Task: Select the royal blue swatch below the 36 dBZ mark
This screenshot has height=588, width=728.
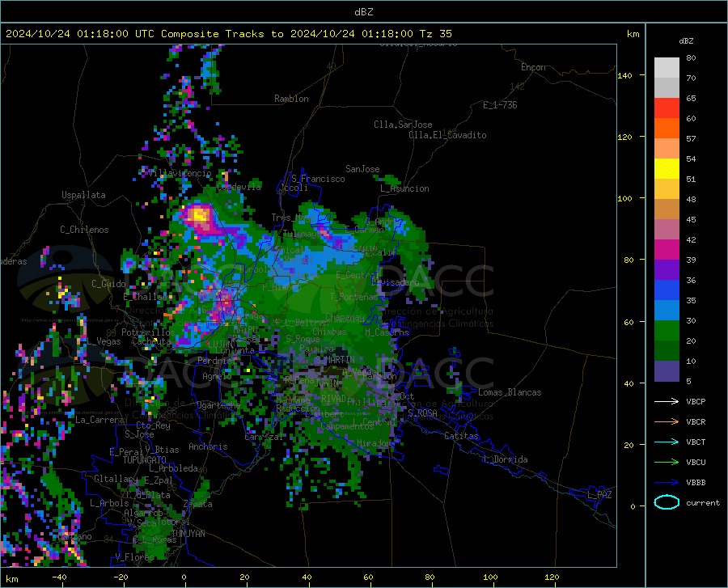Action: (x=667, y=290)
